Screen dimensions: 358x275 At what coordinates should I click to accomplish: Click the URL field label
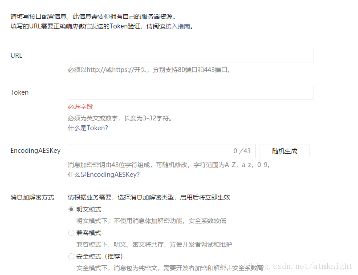(16, 56)
